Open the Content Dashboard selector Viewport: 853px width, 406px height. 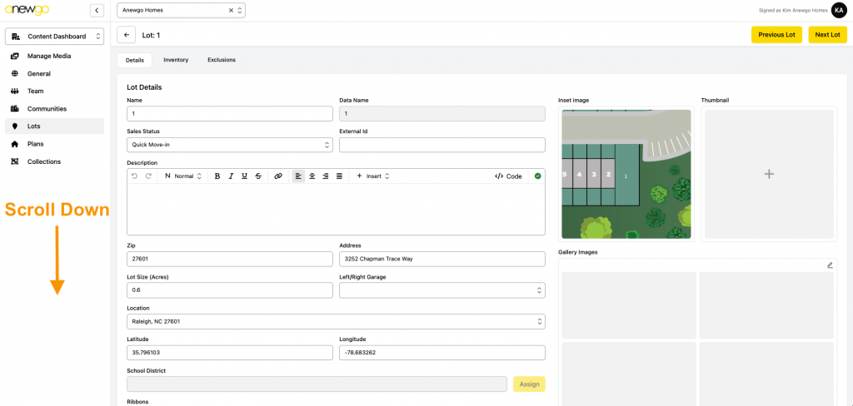point(54,37)
